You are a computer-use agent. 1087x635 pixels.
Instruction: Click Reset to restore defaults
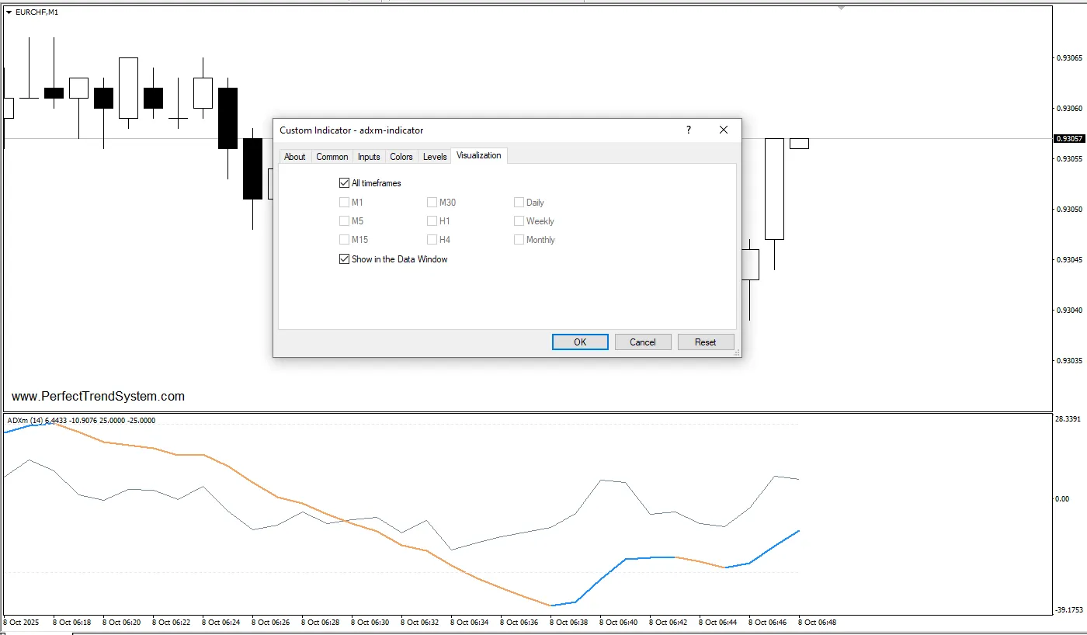pos(705,342)
